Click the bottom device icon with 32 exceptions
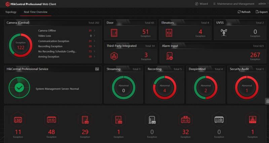Viewport: 269px width, 143px height. click(185, 120)
